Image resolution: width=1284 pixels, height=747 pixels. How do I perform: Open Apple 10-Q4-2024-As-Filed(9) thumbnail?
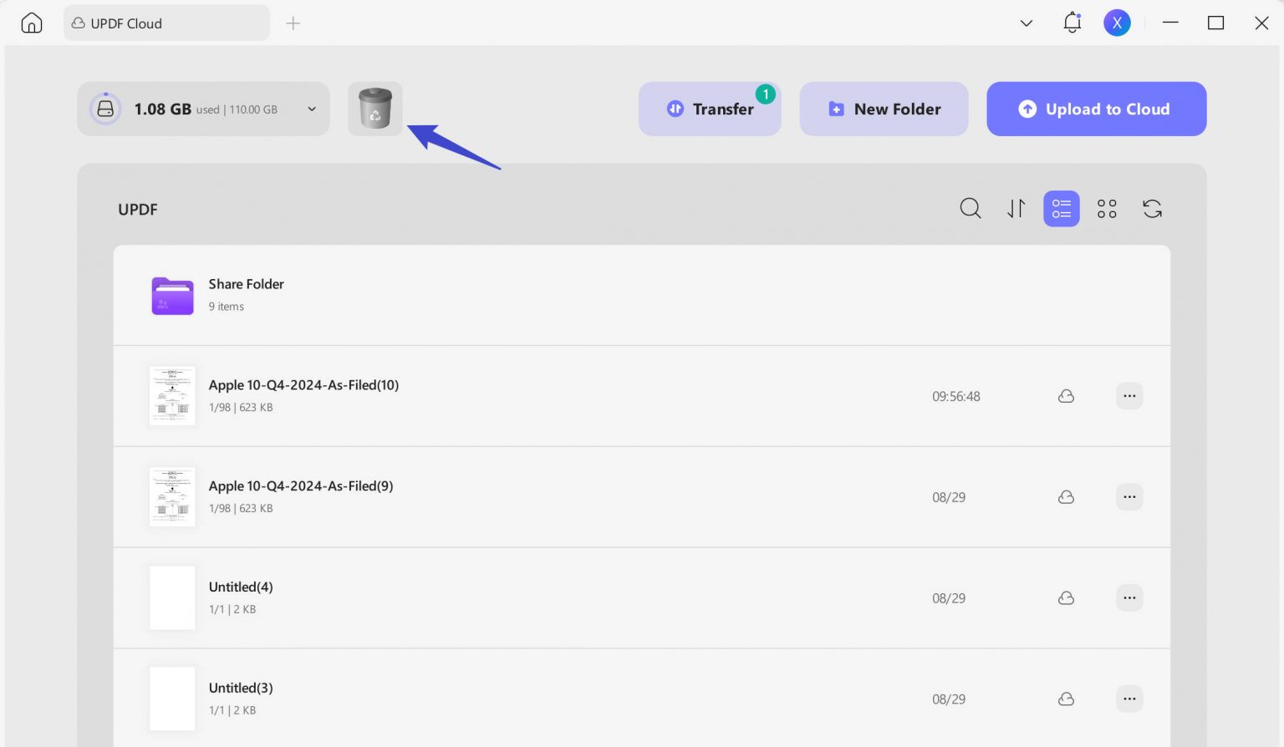(x=172, y=497)
